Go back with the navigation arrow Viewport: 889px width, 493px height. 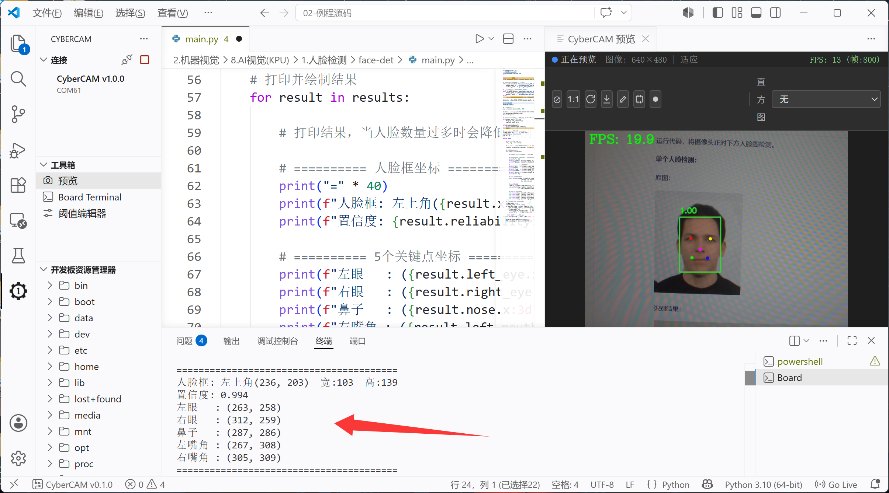pos(264,13)
